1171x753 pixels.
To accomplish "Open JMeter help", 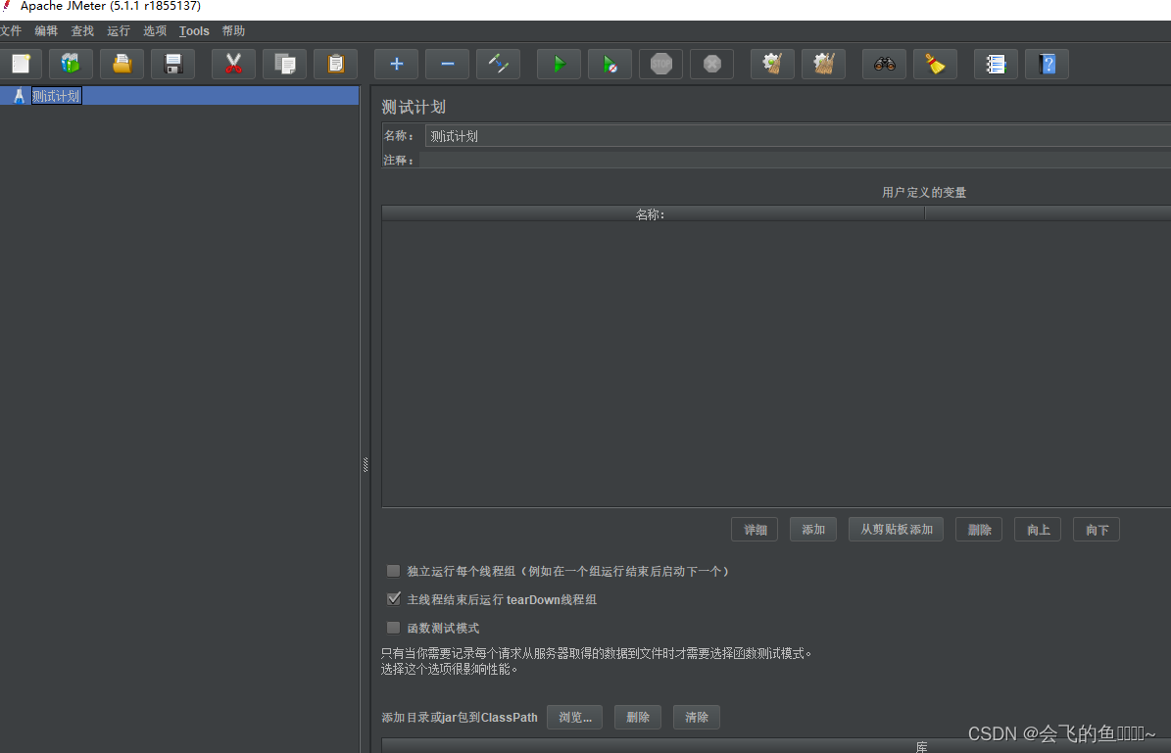I will point(1048,64).
